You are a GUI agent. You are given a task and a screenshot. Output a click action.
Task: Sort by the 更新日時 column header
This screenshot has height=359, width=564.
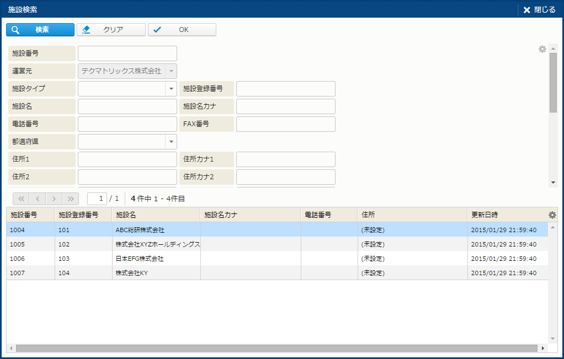point(505,215)
